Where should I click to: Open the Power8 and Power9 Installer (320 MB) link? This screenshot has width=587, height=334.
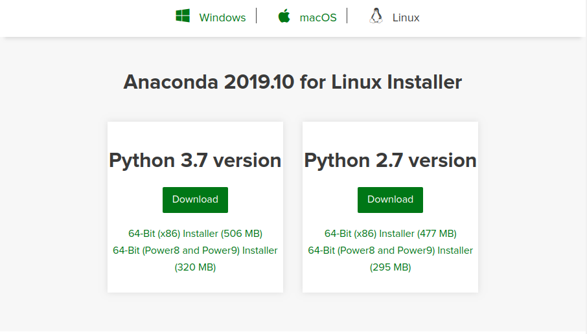click(195, 259)
